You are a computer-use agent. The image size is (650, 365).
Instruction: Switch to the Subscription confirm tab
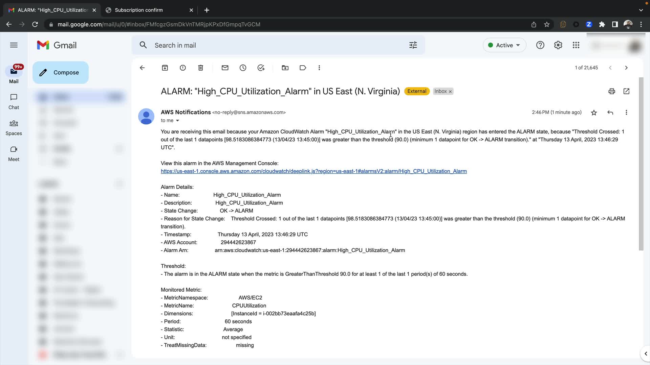coord(139,10)
